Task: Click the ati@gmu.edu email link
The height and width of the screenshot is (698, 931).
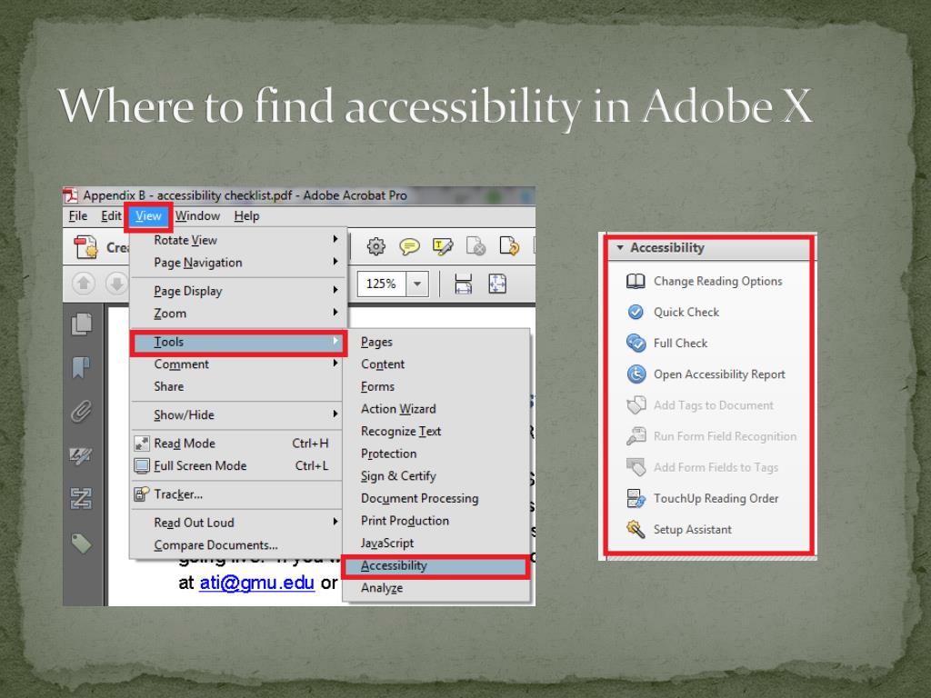Action: pyautogui.click(x=256, y=583)
